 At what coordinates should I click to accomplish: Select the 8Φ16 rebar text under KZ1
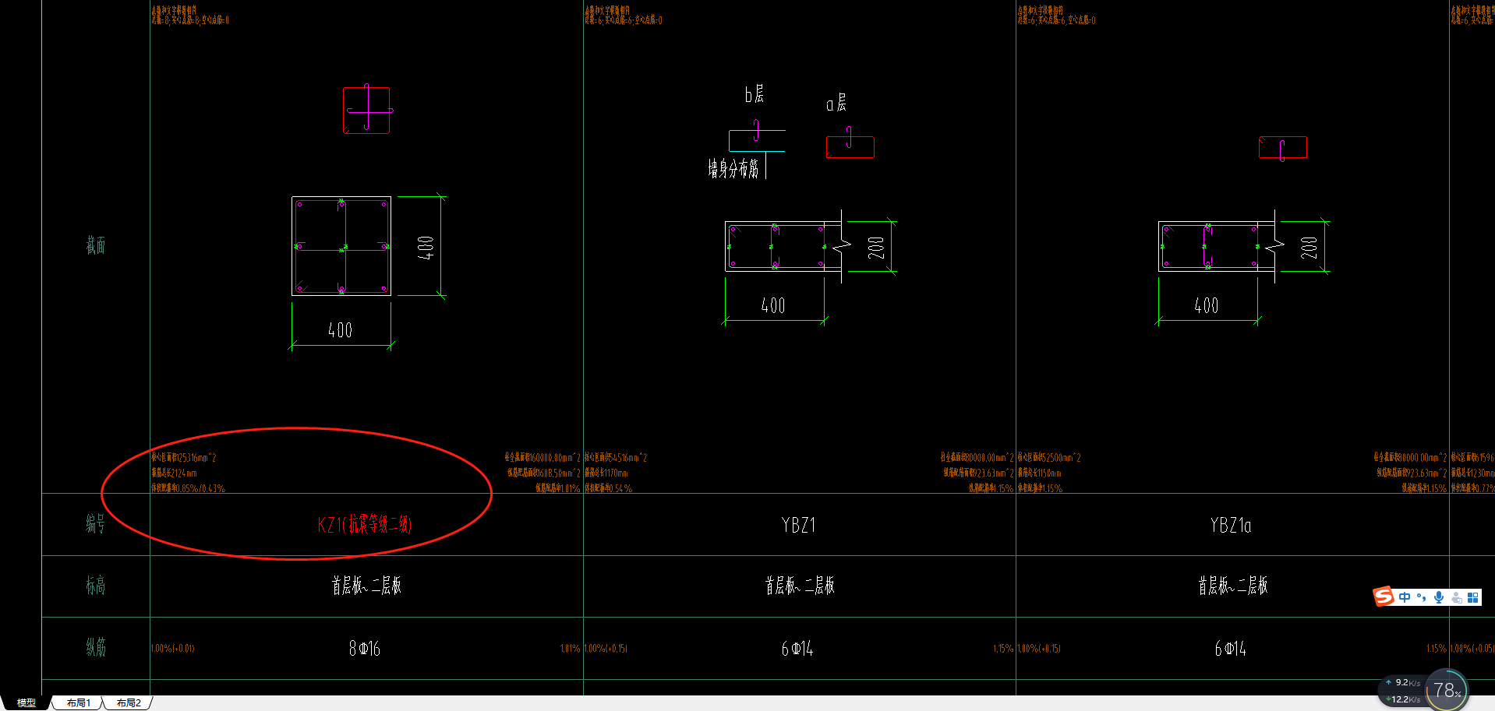pos(365,648)
